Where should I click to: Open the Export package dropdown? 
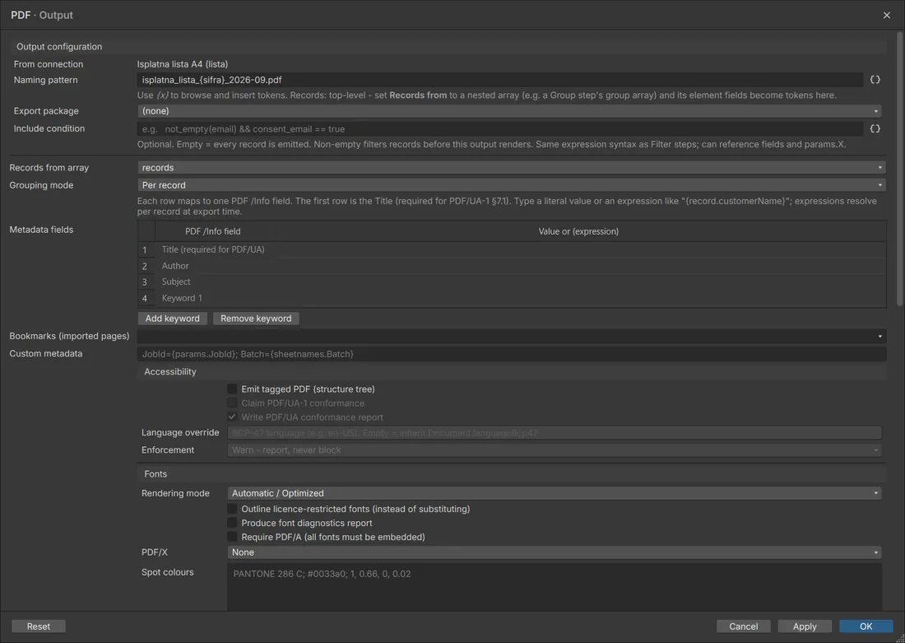tap(509, 111)
